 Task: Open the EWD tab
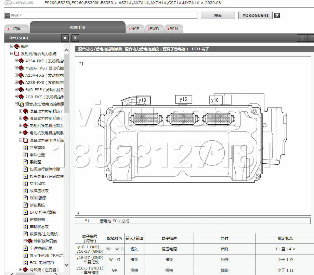[154, 29]
